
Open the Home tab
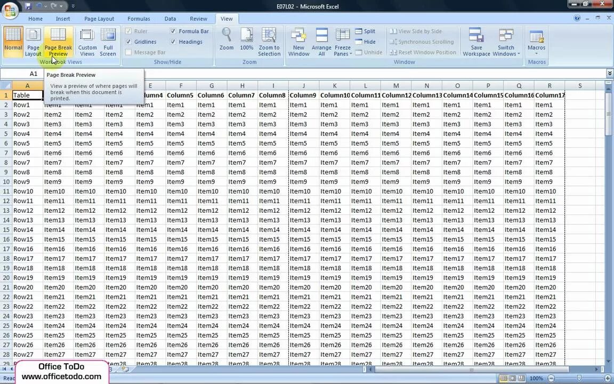pyautogui.click(x=35, y=19)
